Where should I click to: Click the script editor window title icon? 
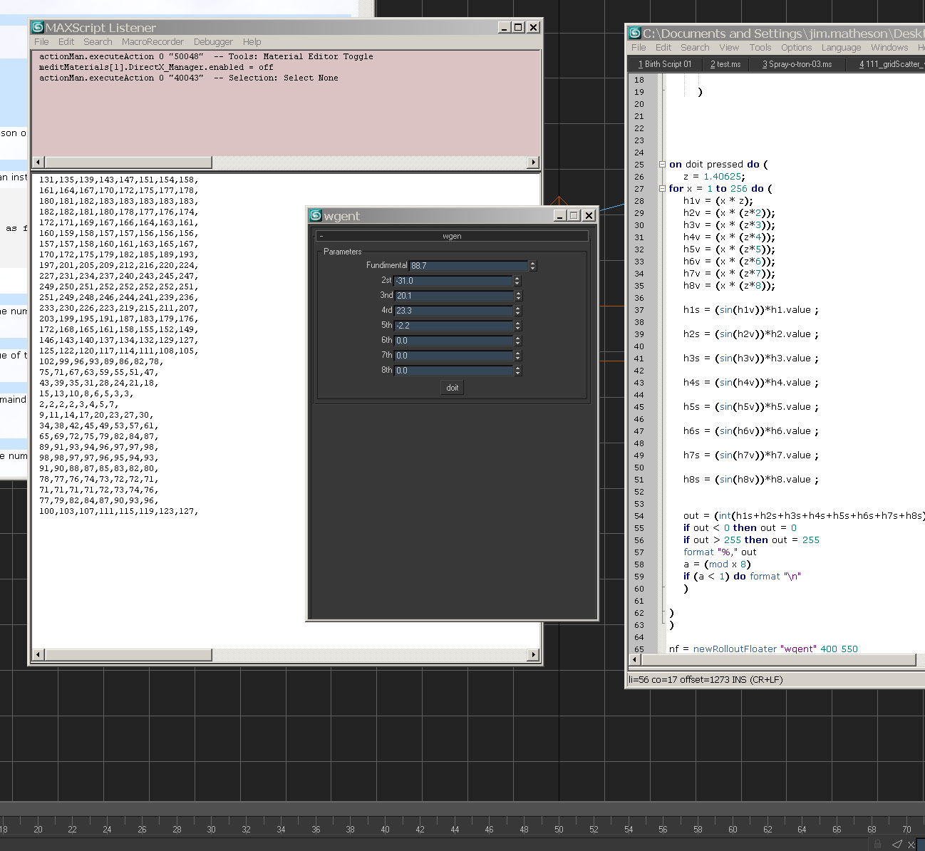tap(635, 33)
